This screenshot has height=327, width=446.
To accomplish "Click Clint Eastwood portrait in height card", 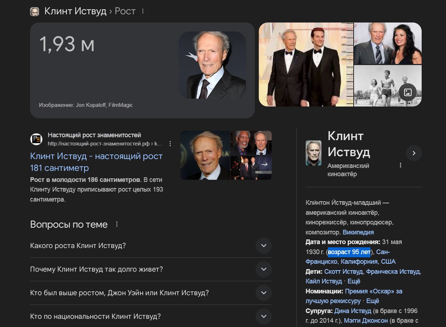I will 212,65.
